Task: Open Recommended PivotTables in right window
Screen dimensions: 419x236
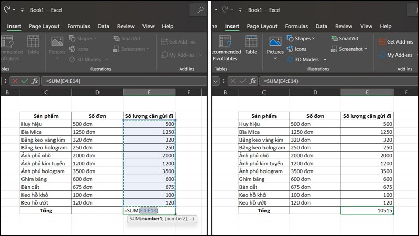Action: [x=225, y=48]
